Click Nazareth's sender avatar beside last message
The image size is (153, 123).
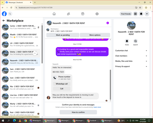(x=48, y=97)
